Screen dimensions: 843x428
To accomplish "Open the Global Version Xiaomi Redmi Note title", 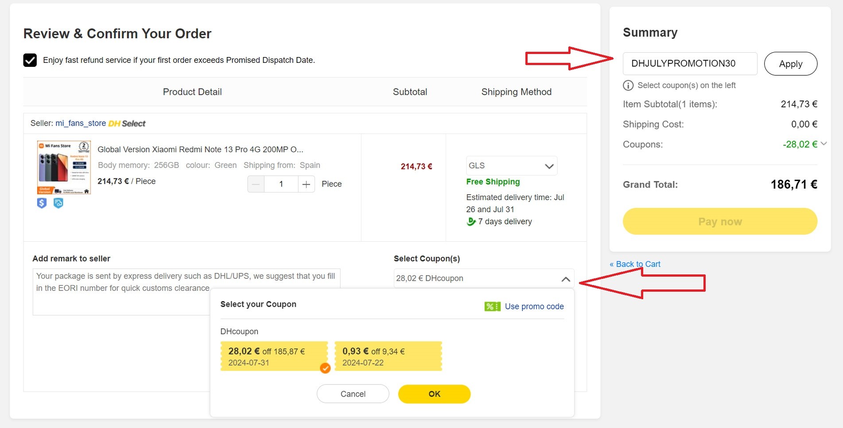I will pyautogui.click(x=200, y=150).
